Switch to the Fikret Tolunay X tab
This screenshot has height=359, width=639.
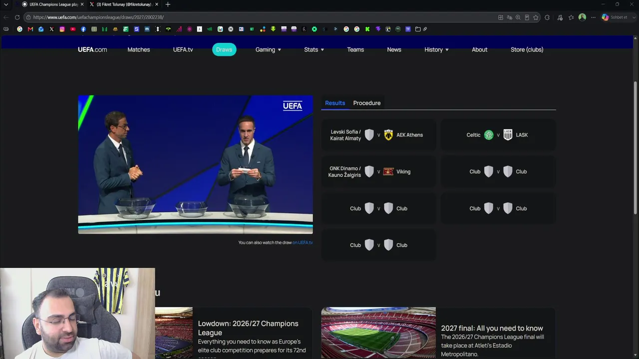(x=123, y=4)
